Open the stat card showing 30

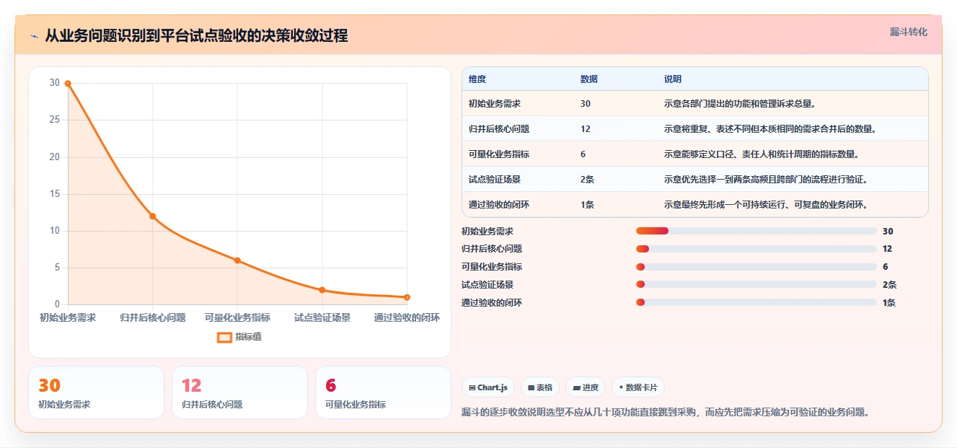[96, 392]
